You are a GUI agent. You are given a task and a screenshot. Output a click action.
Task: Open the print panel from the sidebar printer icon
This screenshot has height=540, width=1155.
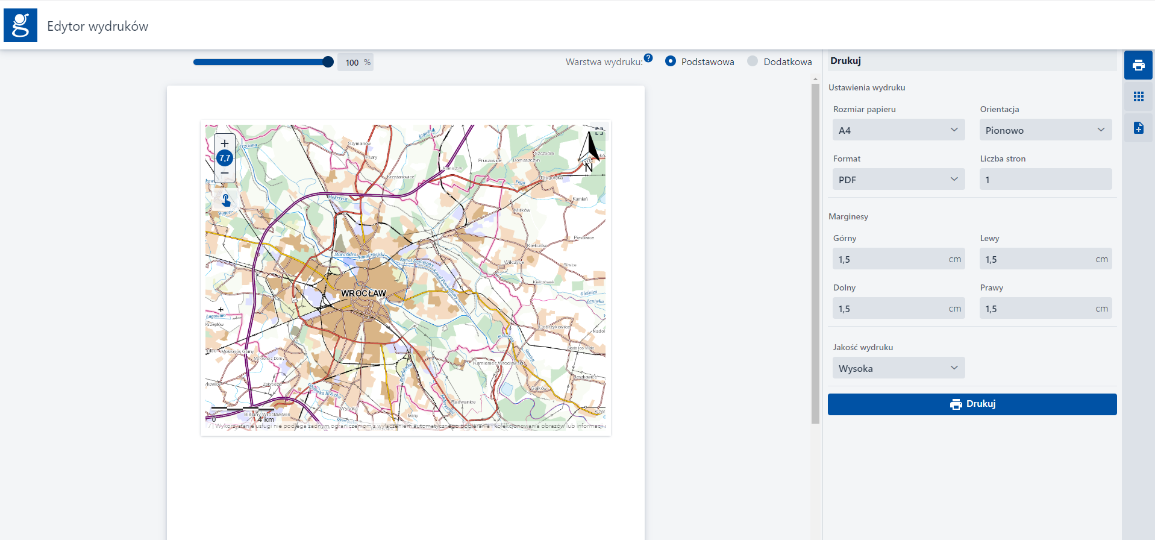click(1138, 65)
